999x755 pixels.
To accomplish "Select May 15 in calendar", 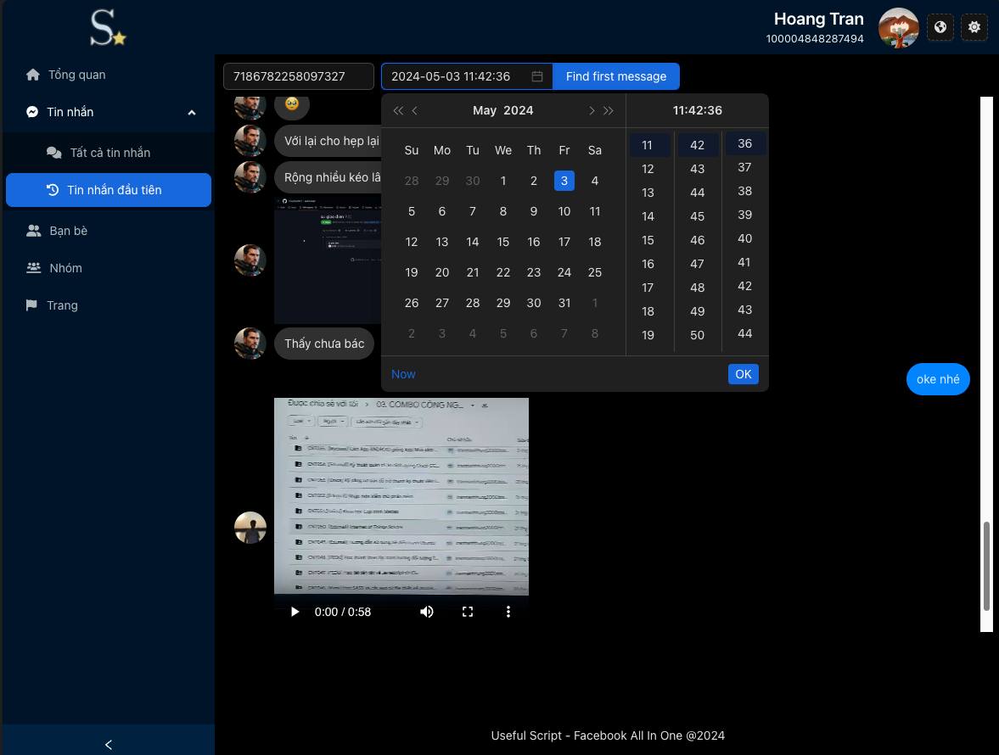I will coord(503,242).
